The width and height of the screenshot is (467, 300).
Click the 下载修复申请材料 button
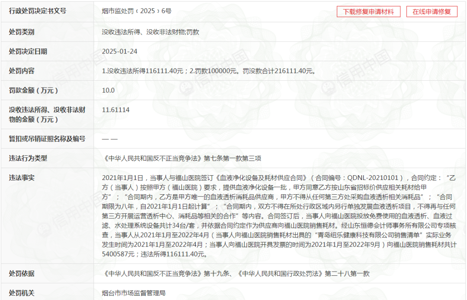(368, 12)
